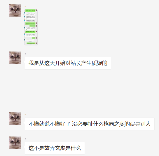The image size is (159, 156).
Task: Click cat avatar next to '我是从这天开始对站长产生质疑的'
Action: (15, 58)
